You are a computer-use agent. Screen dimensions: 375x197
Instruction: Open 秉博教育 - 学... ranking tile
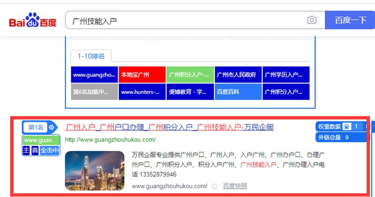(190, 91)
